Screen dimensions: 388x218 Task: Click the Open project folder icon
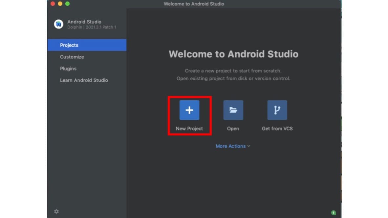[x=233, y=110]
